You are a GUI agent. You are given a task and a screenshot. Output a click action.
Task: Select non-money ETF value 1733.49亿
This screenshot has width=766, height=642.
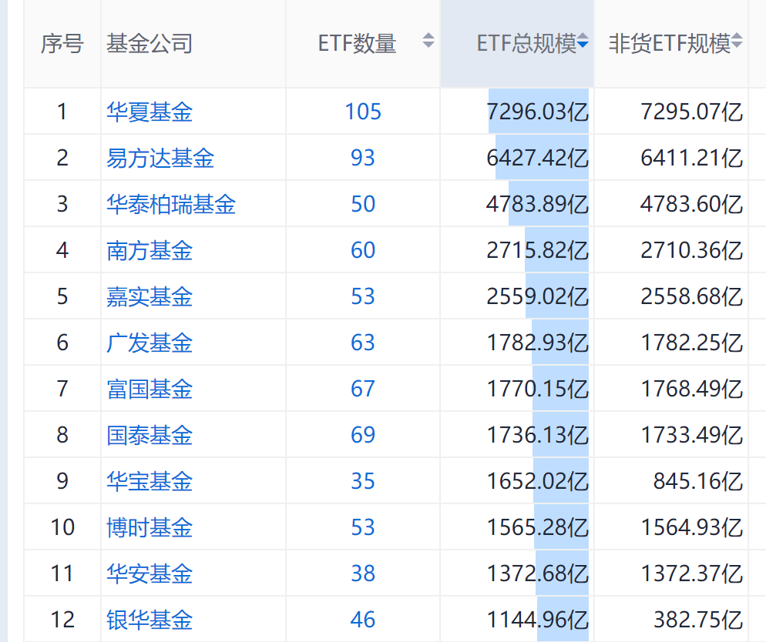(x=692, y=435)
